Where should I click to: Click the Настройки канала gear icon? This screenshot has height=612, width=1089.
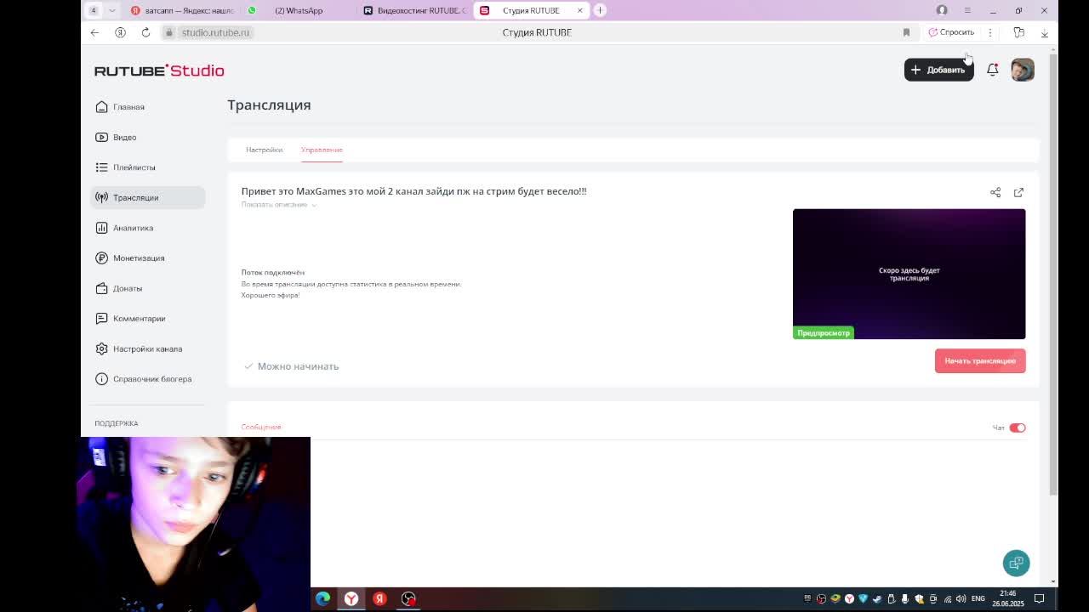coord(102,348)
